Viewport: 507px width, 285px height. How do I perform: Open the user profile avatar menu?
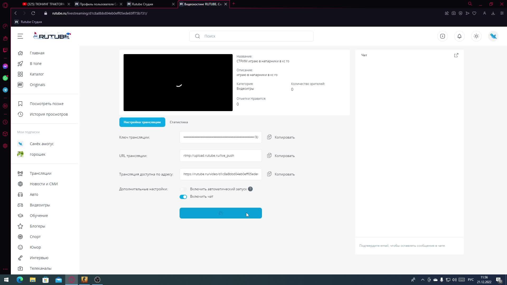click(493, 36)
